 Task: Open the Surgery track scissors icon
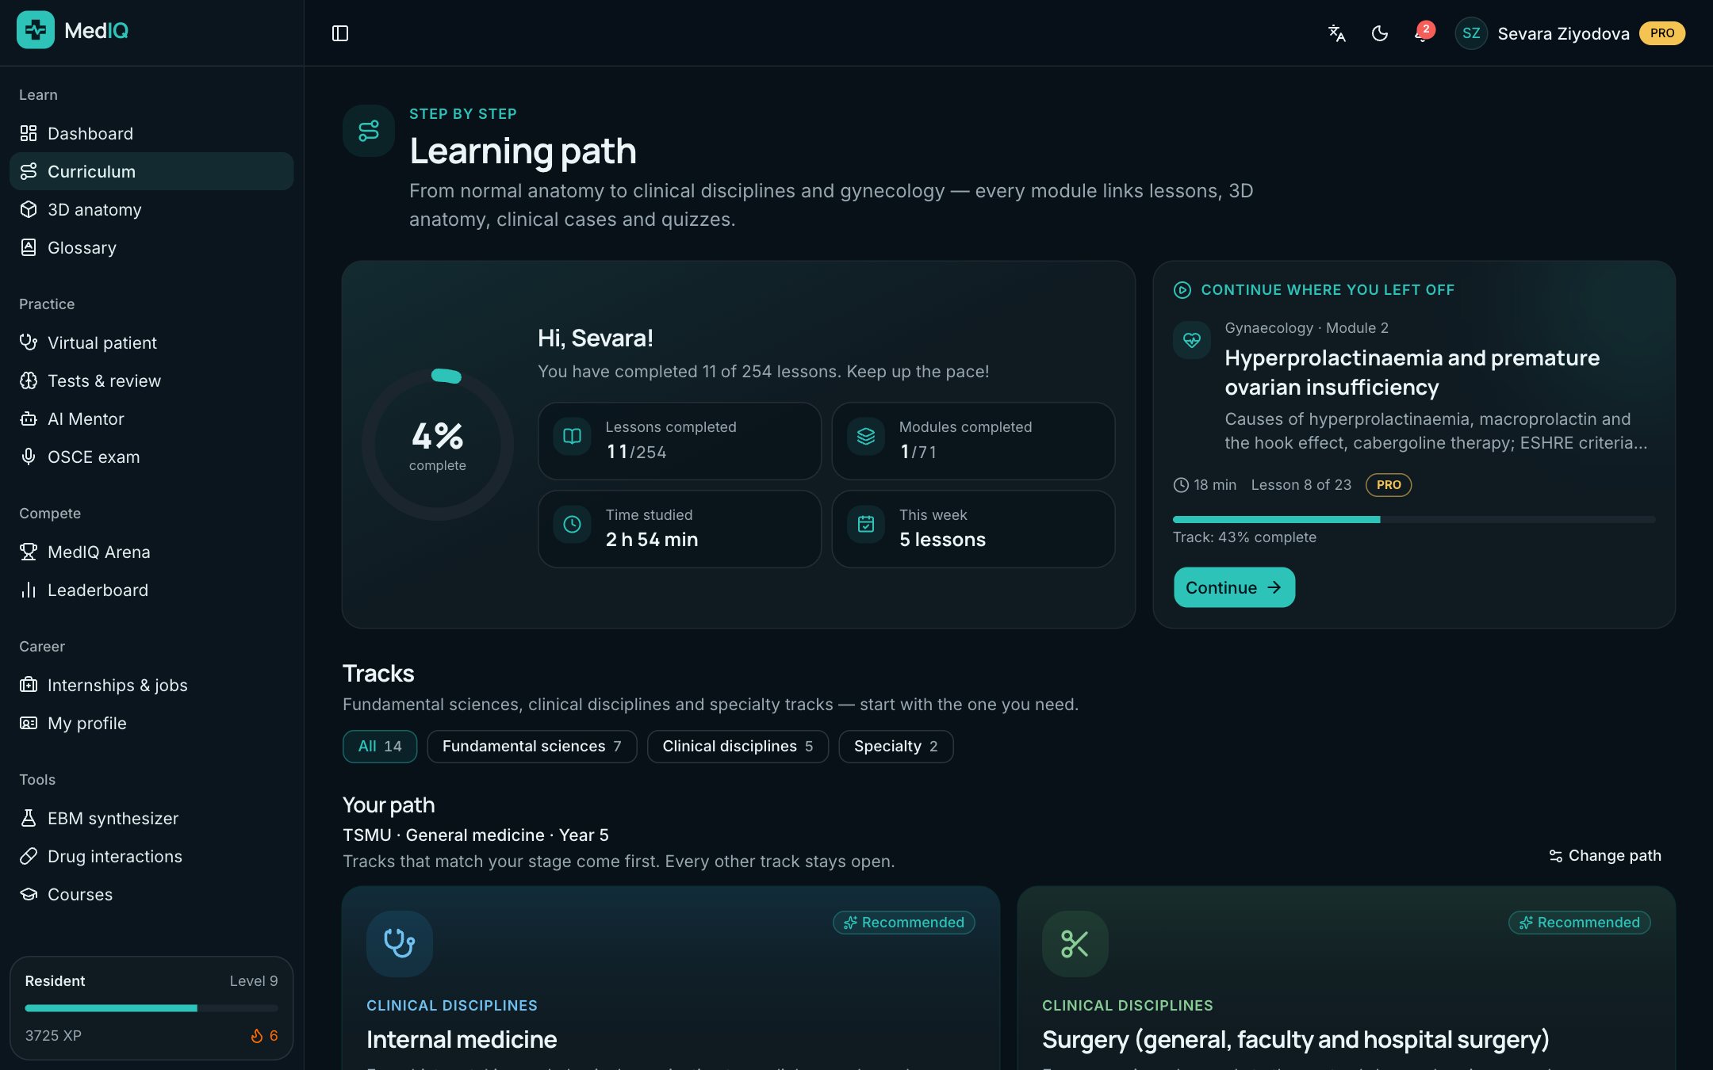tap(1075, 944)
